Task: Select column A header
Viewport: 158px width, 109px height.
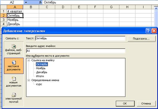Action: tap(15, 7)
